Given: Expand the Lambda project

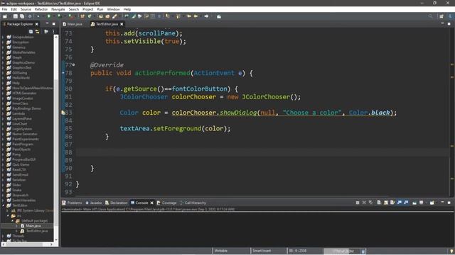Looking at the screenshot, I should (3, 113).
